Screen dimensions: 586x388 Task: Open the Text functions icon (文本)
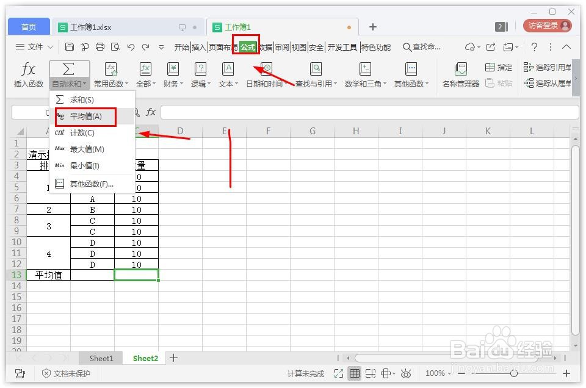pyautogui.click(x=228, y=69)
